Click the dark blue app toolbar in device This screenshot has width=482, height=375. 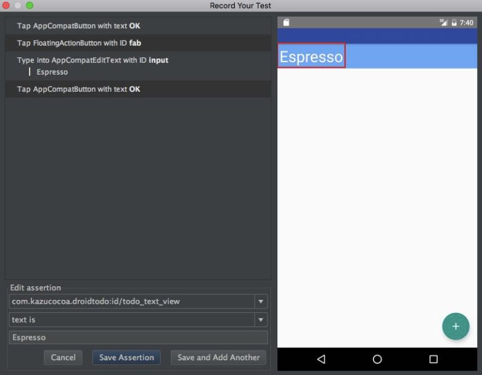(377, 36)
